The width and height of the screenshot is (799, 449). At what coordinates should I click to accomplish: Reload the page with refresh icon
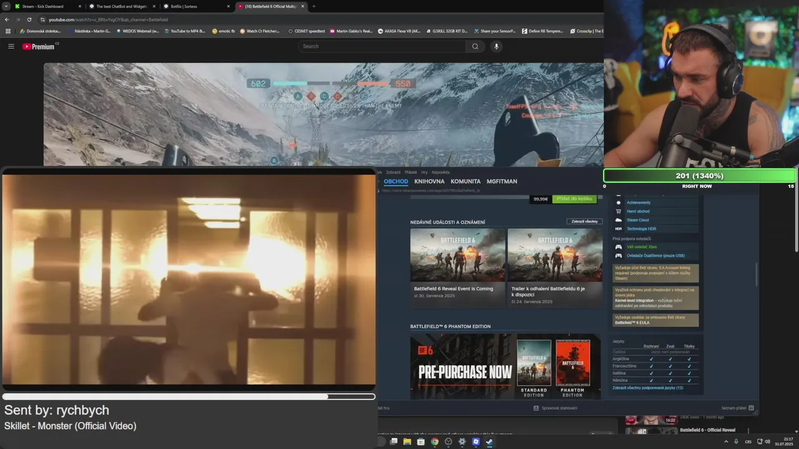29,19
